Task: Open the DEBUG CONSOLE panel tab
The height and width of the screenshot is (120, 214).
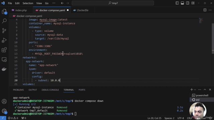Action: (x=50, y=90)
